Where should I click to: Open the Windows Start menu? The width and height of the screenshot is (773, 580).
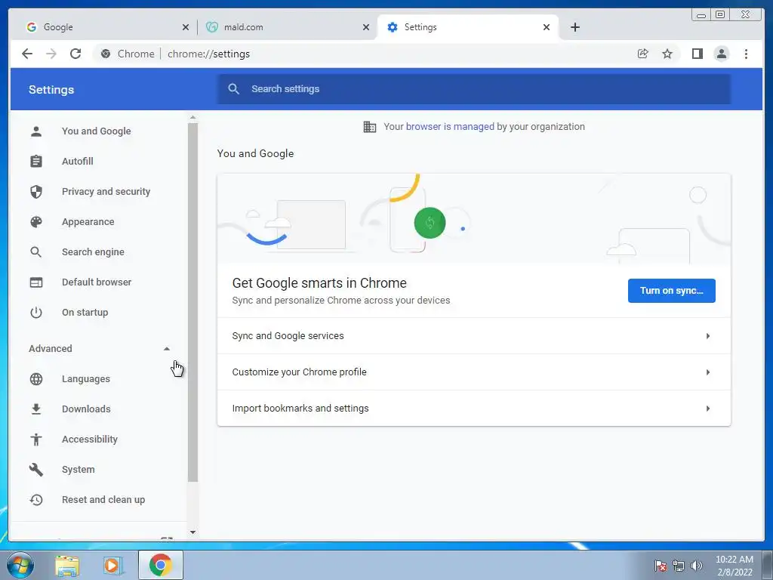(x=20, y=565)
